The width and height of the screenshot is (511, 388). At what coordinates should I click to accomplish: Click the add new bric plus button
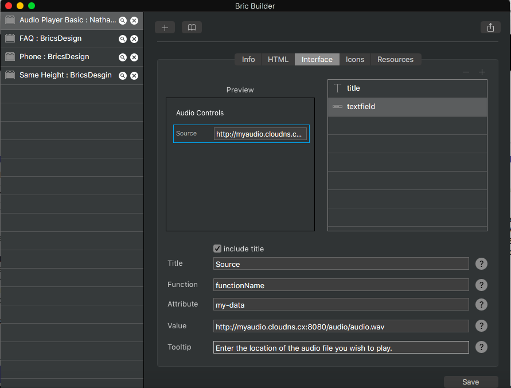[x=165, y=28]
